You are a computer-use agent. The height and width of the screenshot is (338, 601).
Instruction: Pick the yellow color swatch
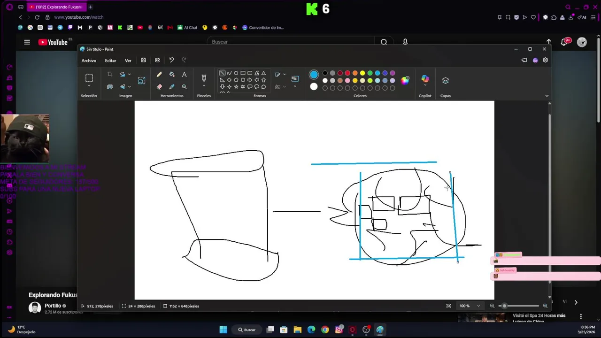click(362, 73)
